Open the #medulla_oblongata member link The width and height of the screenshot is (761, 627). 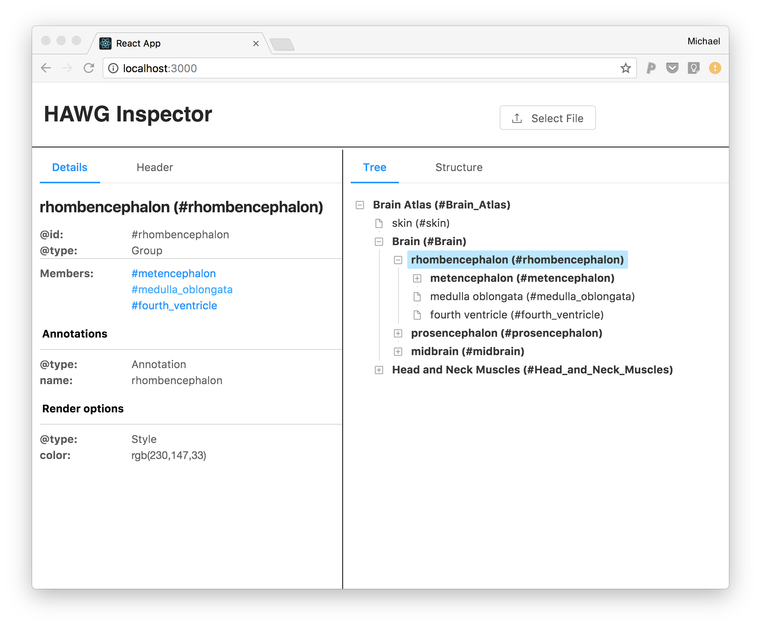click(x=182, y=289)
